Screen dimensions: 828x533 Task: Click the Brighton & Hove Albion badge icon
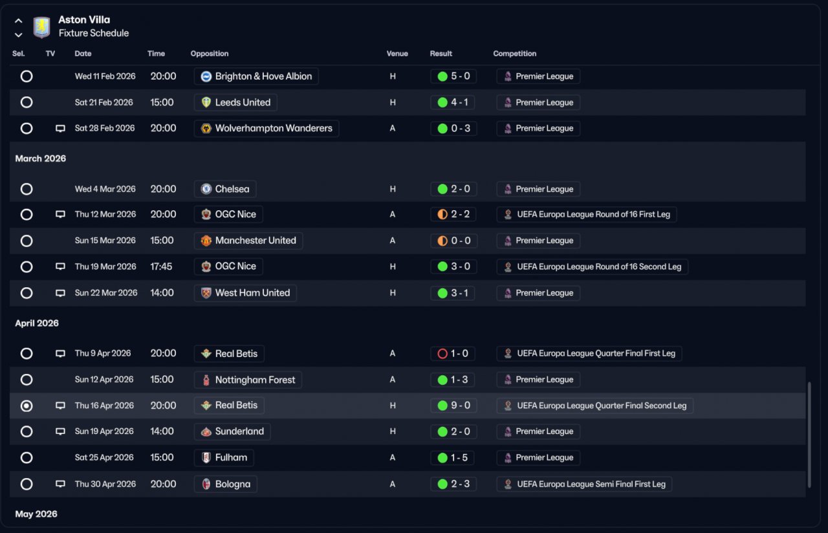pyautogui.click(x=206, y=76)
